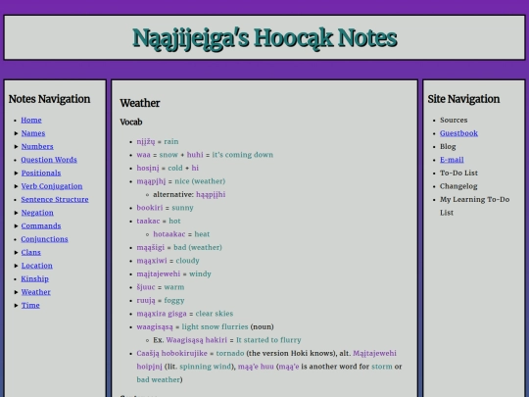529x397 pixels.
Task: Click the translation 'it's coming down'
Action: pos(243,155)
